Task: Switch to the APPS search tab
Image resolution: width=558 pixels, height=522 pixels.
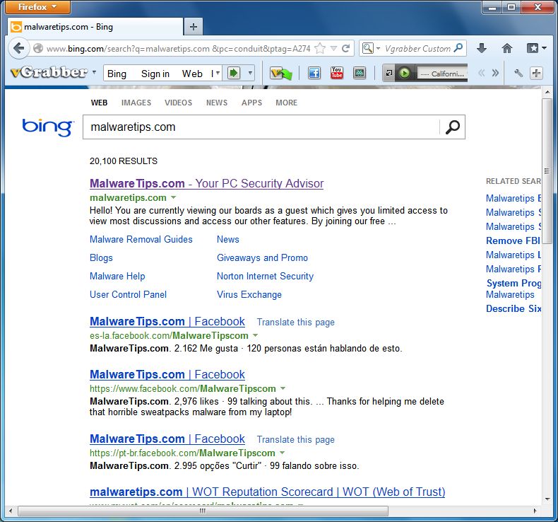Action: coord(251,103)
